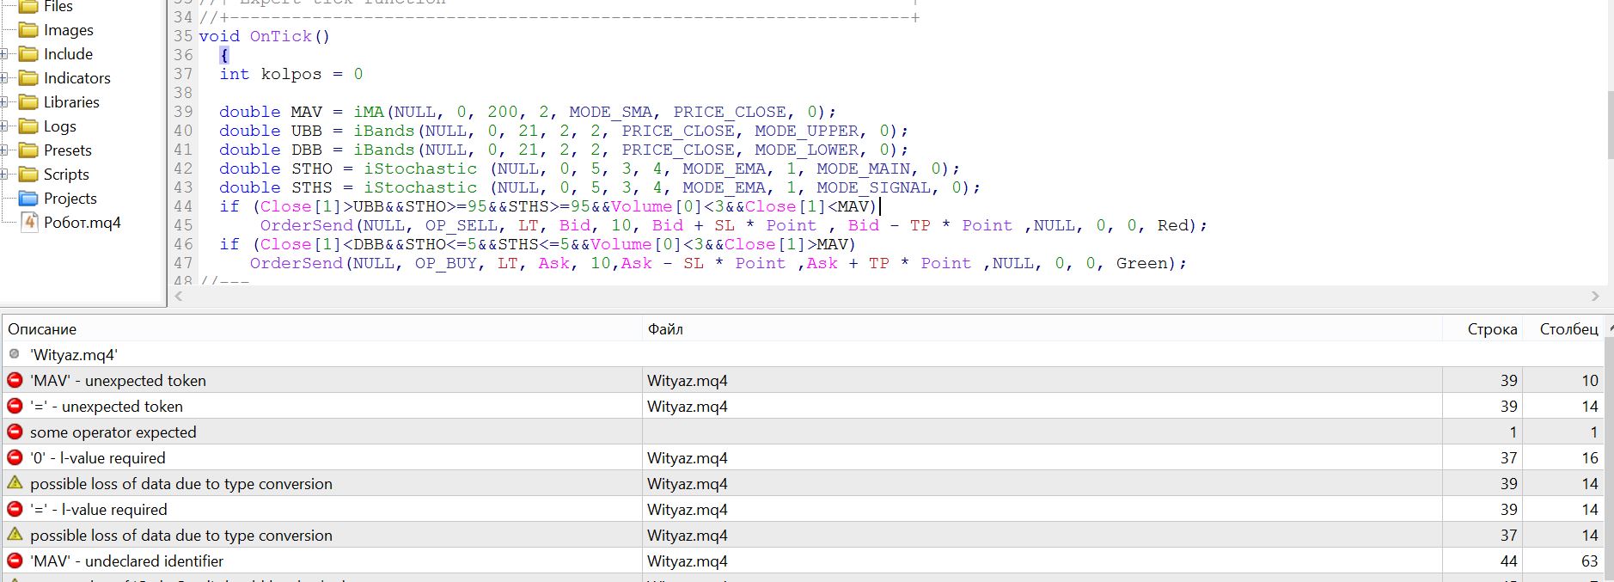Screen dimensions: 1614x582
Task: Click error icon of 'MAV' unexpected token row
Action: [15, 379]
